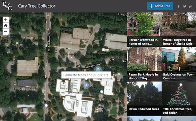This screenshot has width=196, height=121.
Task: Copy link with chain icon
Action: pyautogui.click(x=190, y=6)
